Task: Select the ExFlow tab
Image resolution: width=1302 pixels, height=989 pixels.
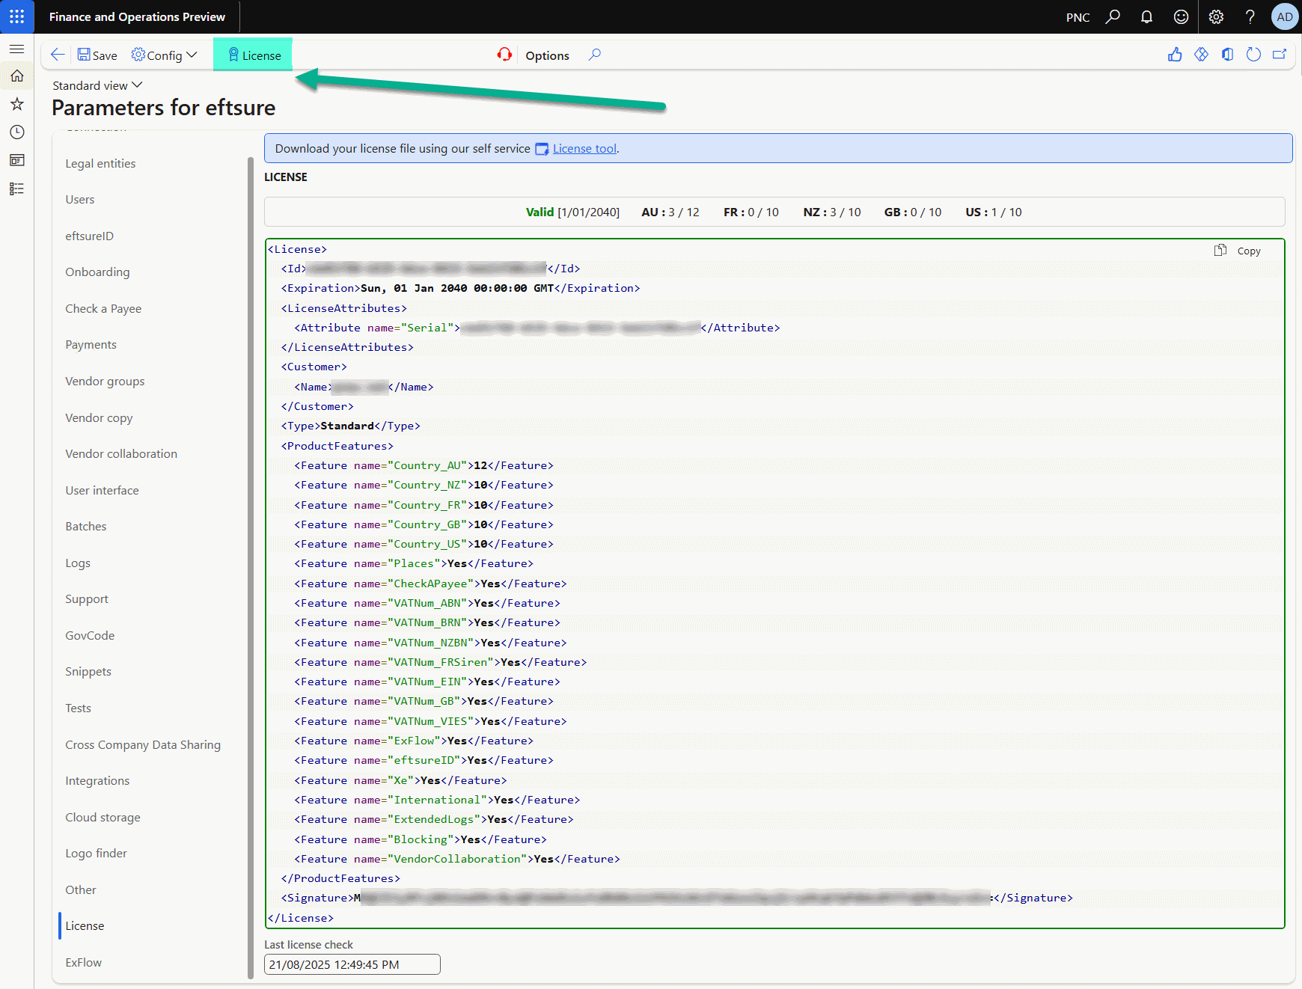Action: point(83,962)
